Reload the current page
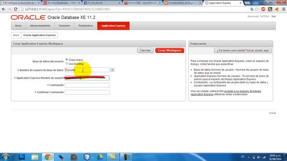287x161 pixels. coord(16,9)
